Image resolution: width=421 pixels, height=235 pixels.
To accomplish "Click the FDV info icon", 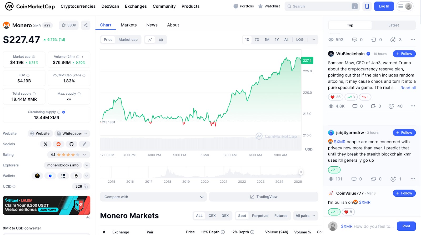I will (x=28, y=75).
